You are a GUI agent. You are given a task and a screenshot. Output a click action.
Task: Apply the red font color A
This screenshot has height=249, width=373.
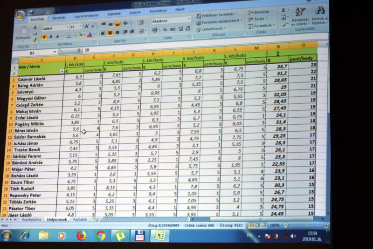tap(90, 35)
